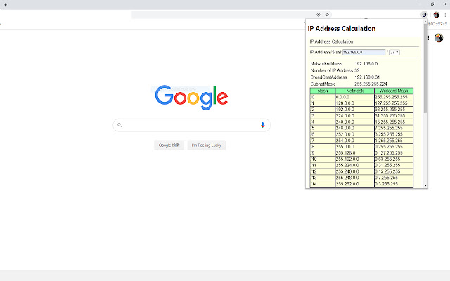Click netmask cell 0.0.0.0
This screenshot has width=450, height=281.
355,97
